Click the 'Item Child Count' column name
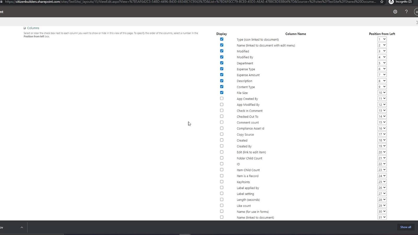418x235 pixels. 248,170
